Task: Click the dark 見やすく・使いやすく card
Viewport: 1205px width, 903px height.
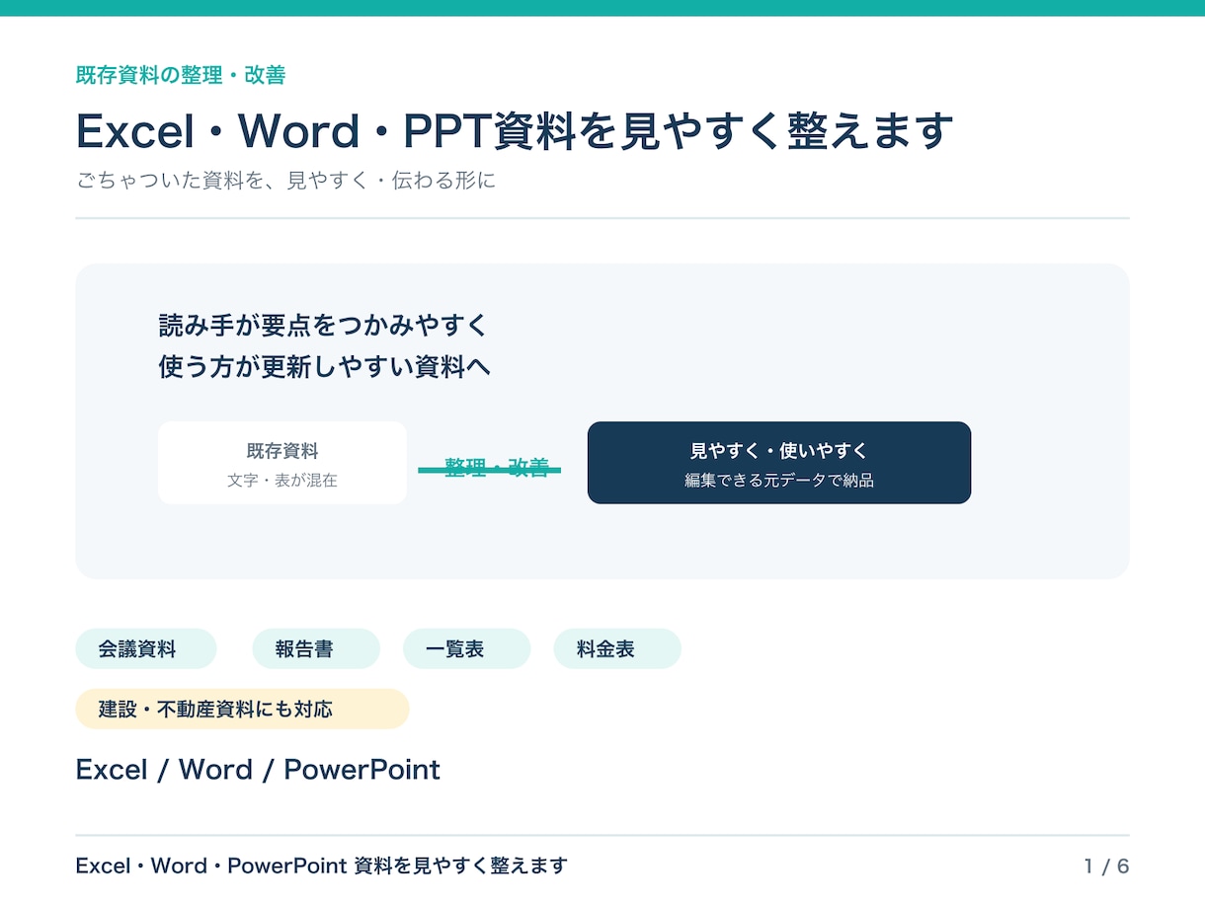Action: tap(779, 463)
